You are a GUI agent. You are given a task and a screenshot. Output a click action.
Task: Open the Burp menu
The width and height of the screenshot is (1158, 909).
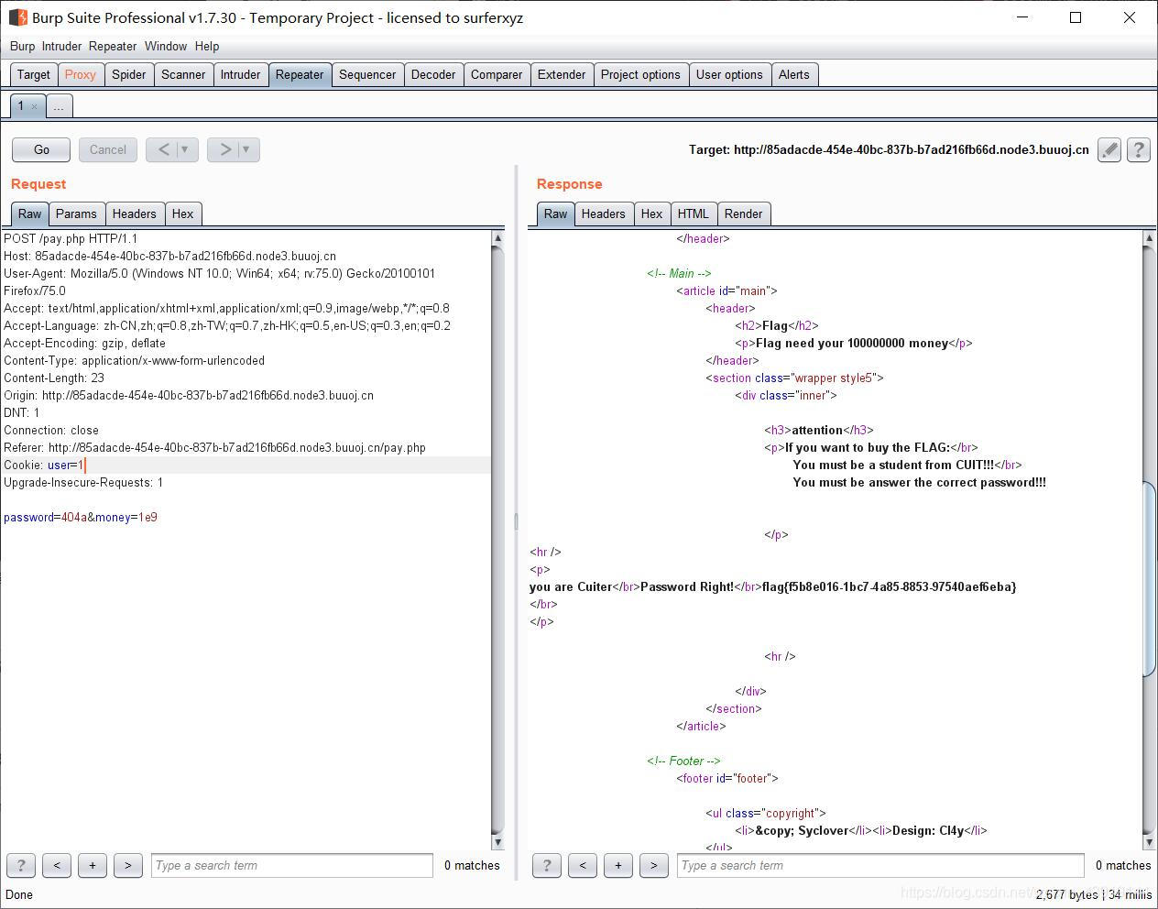point(22,46)
